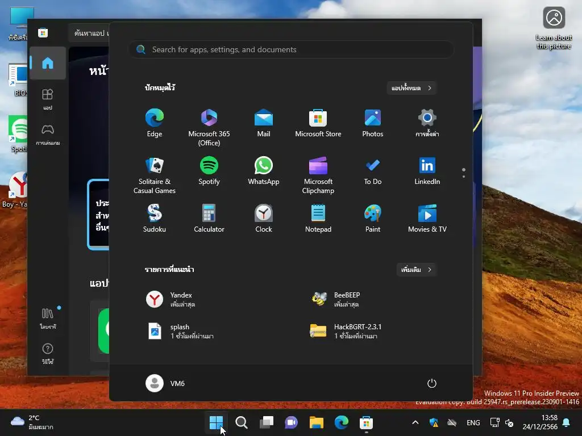
Task: Open Library in Microsoft Store sidebar
Action: 48,318
